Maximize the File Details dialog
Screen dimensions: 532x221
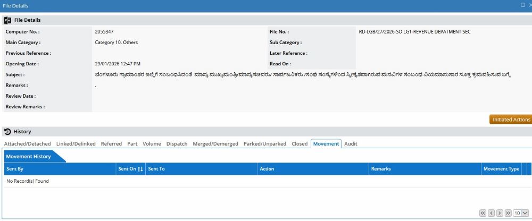point(522,5)
